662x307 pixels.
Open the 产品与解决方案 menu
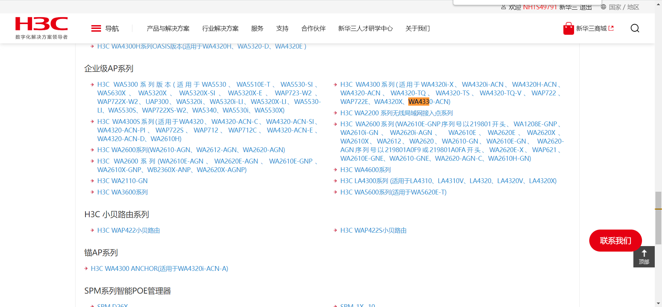click(168, 29)
